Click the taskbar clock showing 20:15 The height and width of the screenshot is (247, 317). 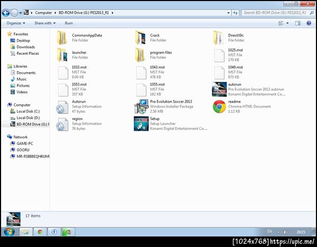301,232
